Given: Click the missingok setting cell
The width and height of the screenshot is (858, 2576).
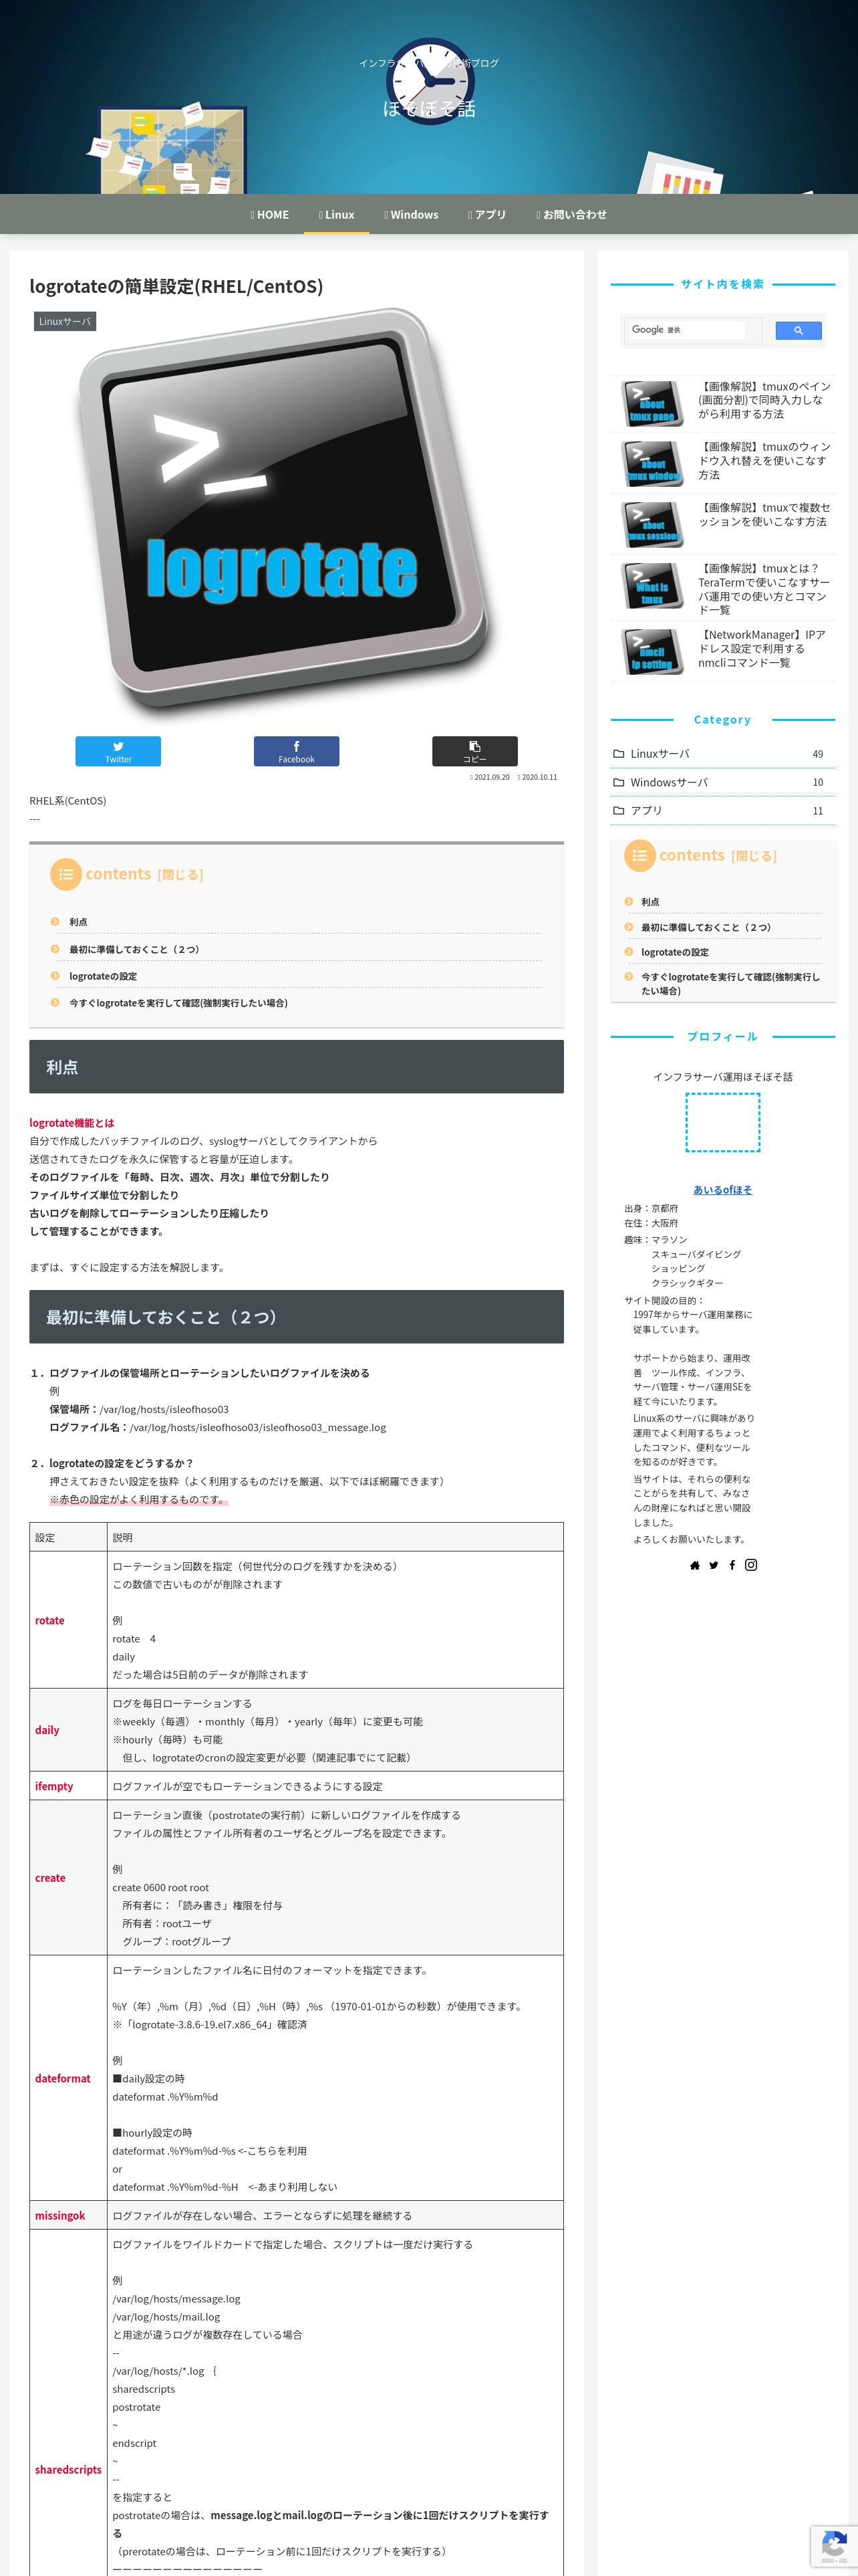Looking at the screenshot, I should click(69, 2215).
